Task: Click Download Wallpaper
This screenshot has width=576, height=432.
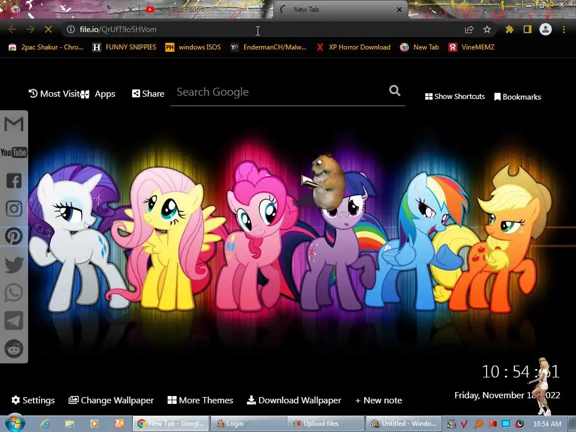Action: tap(294, 400)
